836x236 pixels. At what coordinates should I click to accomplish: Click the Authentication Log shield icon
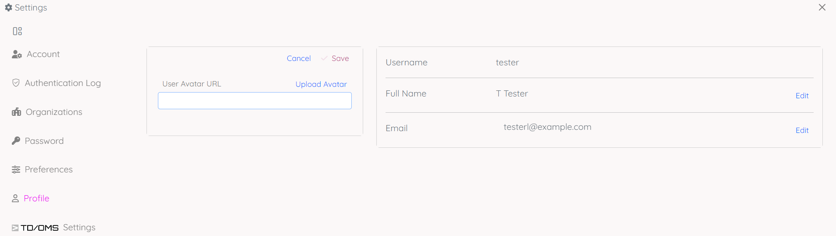click(x=16, y=83)
